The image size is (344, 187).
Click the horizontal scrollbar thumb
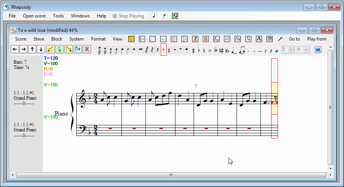(171, 175)
